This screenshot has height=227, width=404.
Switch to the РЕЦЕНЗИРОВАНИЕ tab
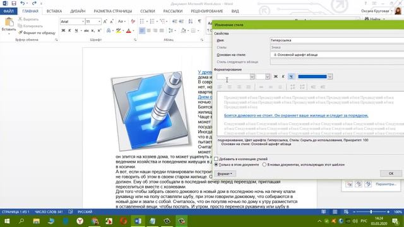tap(207, 11)
